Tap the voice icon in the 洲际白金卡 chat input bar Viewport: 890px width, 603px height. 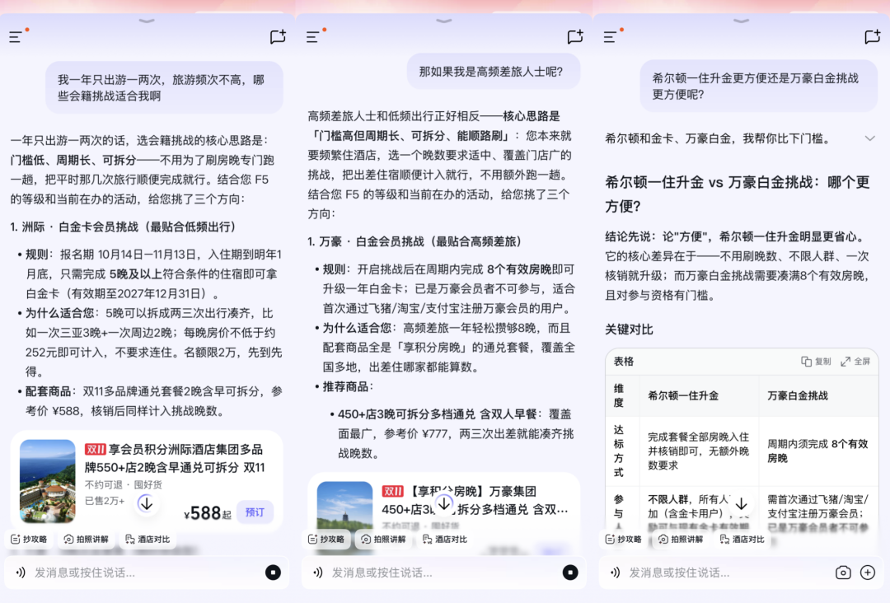21,573
